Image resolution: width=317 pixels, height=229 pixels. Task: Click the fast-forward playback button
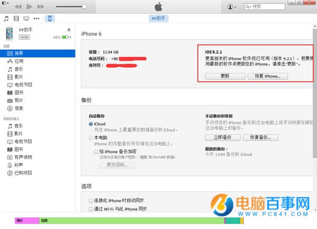[x=41, y=7]
